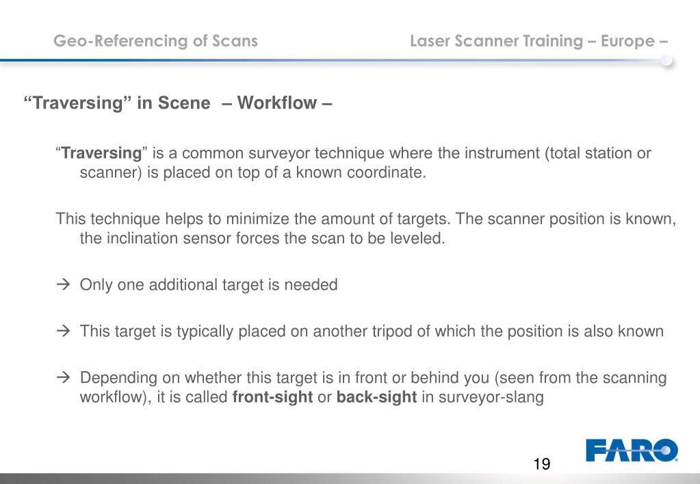The image size is (700, 484).
Task: Click the round knob ending the header line
Action: tap(666, 60)
